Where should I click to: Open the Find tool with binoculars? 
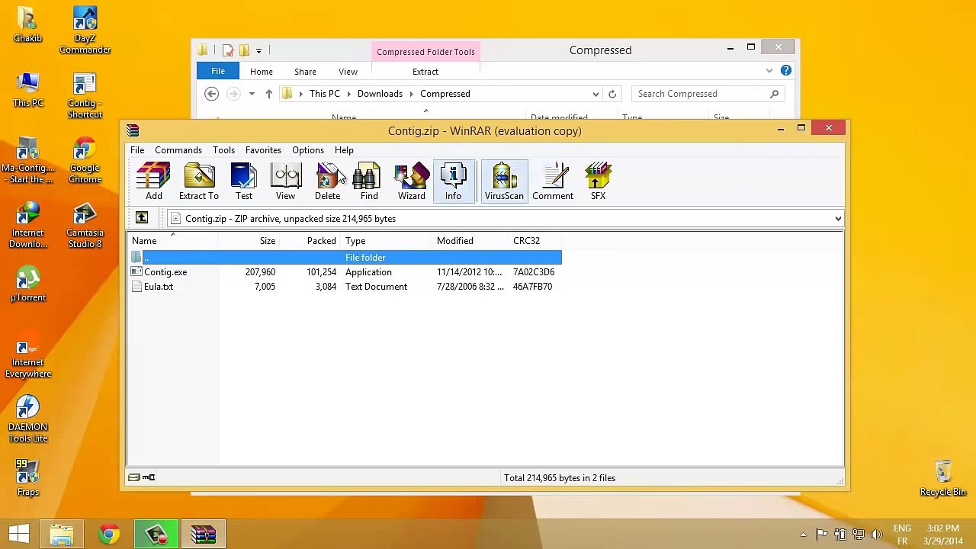(369, 181)
